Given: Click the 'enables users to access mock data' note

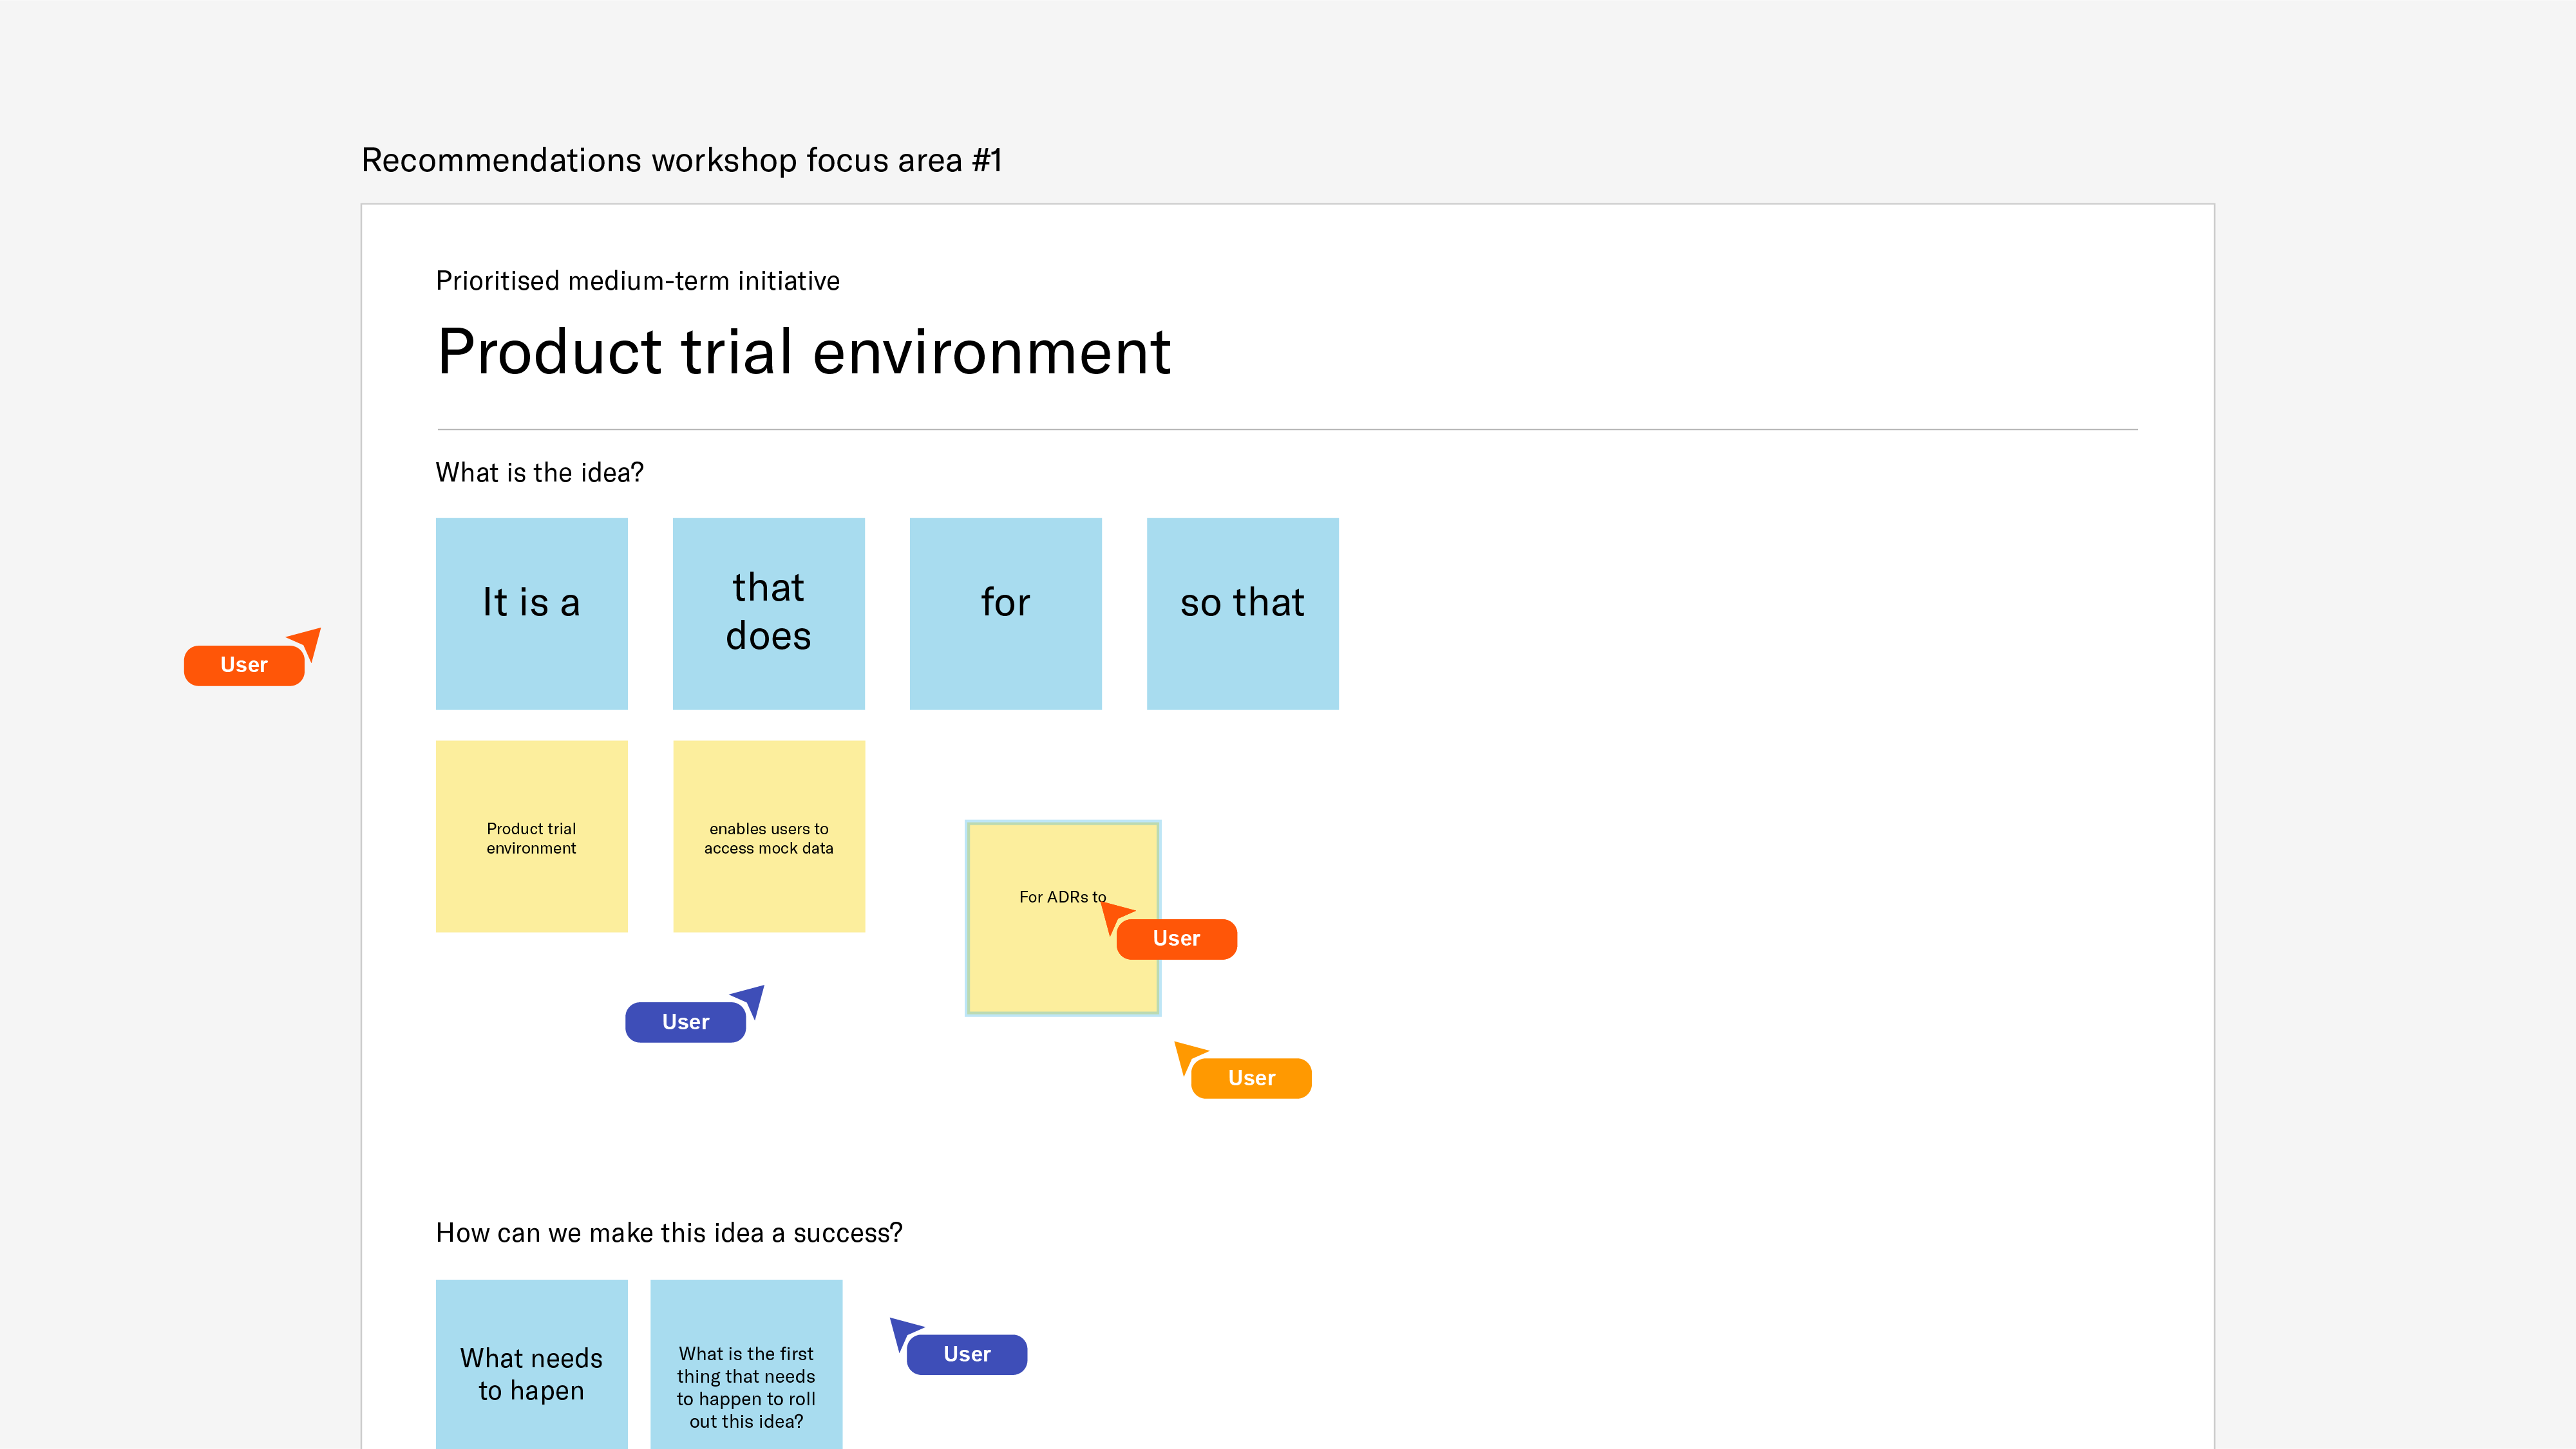Looking at the screenshot, I should pyautogui.click(x=768, y=837).
